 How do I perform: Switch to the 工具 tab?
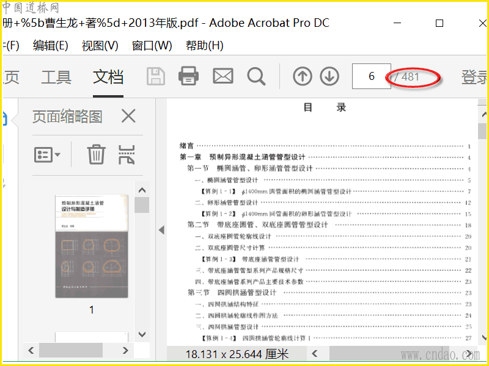click(x=56, y=77)
